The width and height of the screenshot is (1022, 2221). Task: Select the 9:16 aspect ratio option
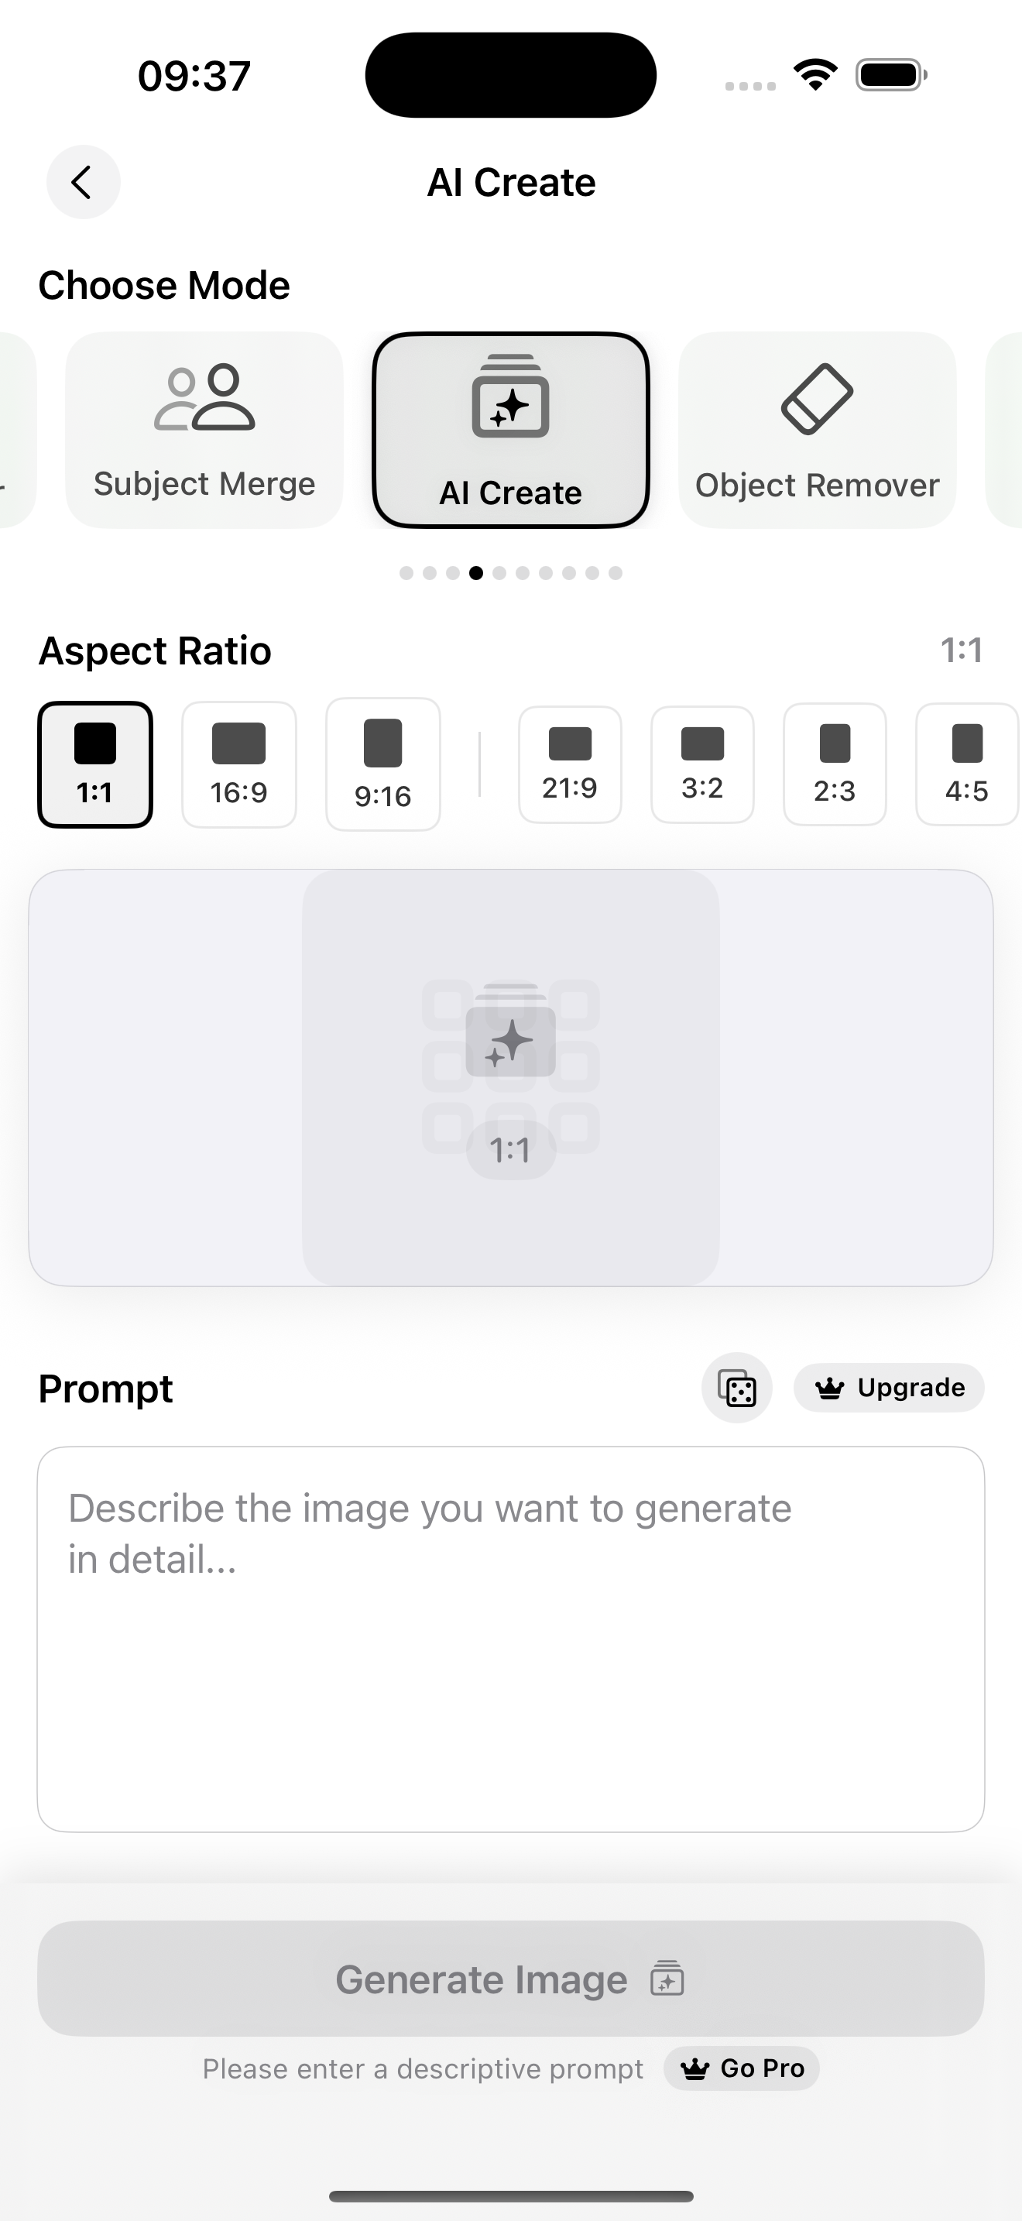[x=382, y=764]
